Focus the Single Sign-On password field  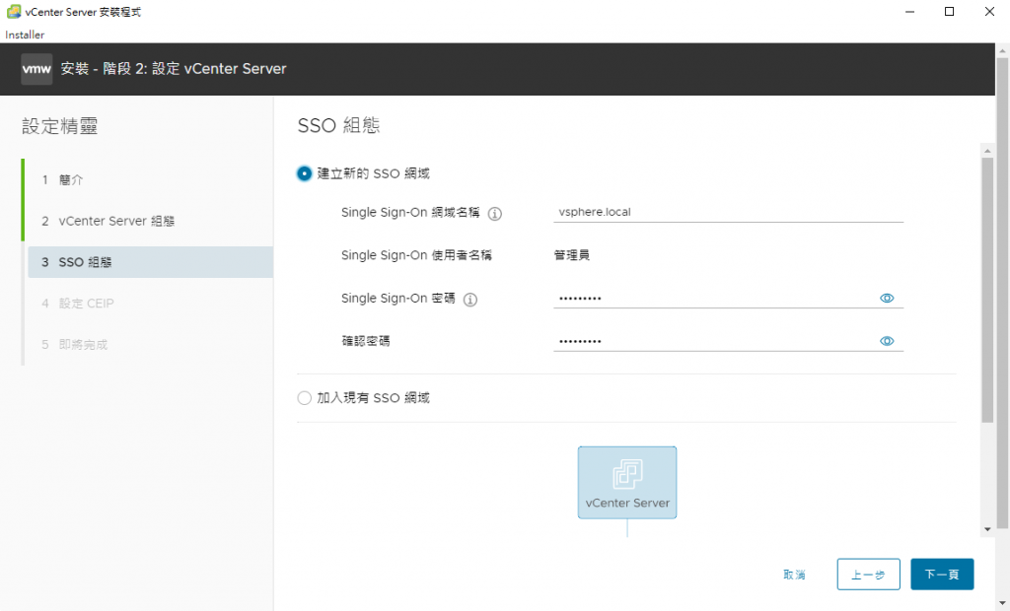(x=710, y=298)
